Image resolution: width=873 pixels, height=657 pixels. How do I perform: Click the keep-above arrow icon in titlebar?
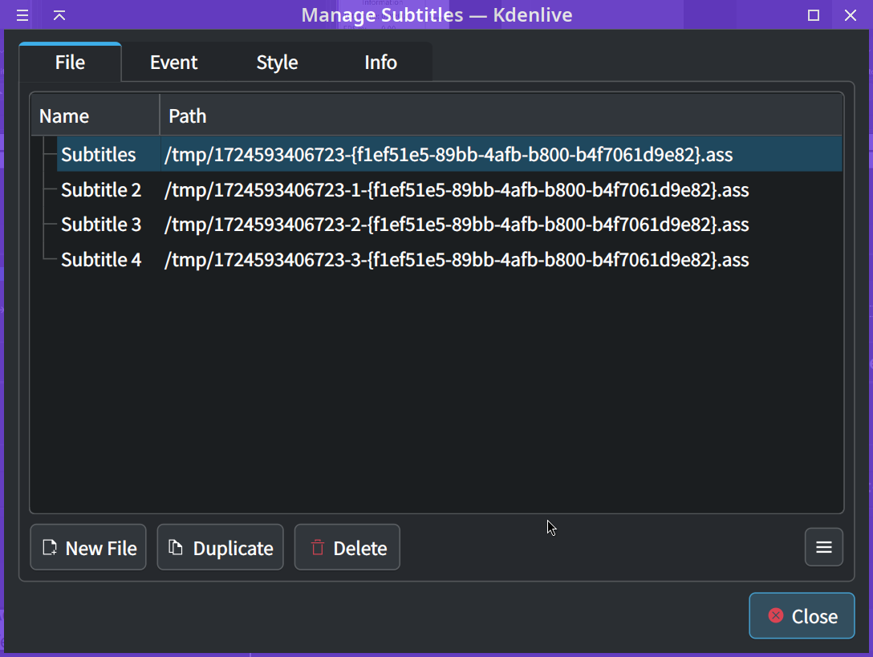click(59, 15)
